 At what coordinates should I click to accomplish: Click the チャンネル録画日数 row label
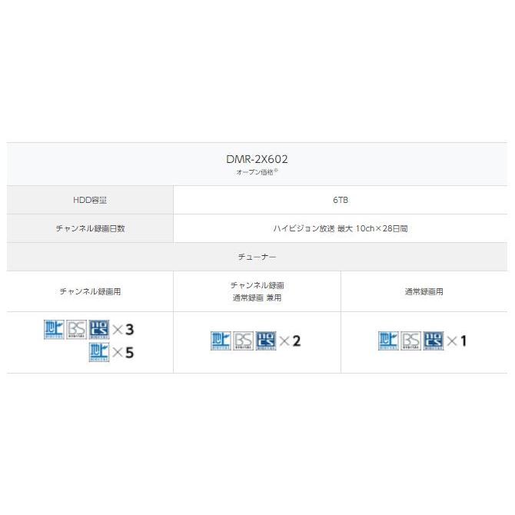pos(90,228)
